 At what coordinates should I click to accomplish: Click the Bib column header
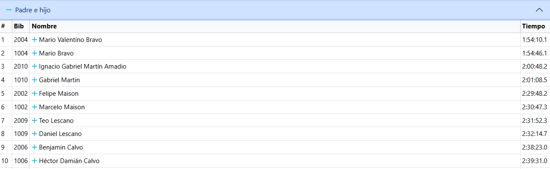pos(19,26)
